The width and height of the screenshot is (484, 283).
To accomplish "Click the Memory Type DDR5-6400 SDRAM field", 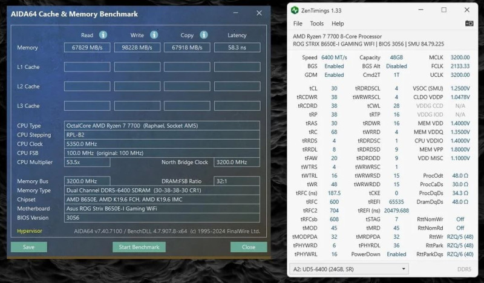I will point(162,190).
